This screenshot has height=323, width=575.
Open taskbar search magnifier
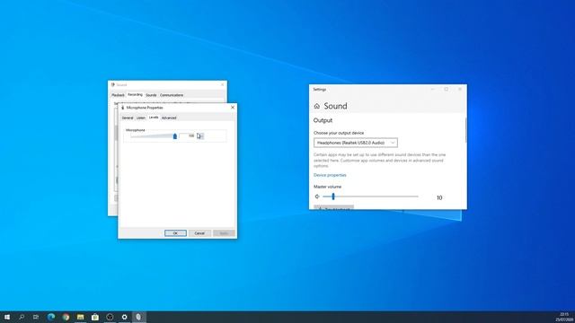click(22, 317)
